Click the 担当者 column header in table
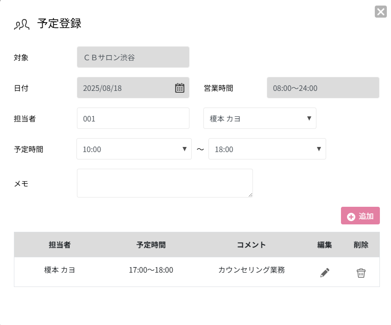The image size is (391, 325). pyautogui.click(x=60, y=245)
